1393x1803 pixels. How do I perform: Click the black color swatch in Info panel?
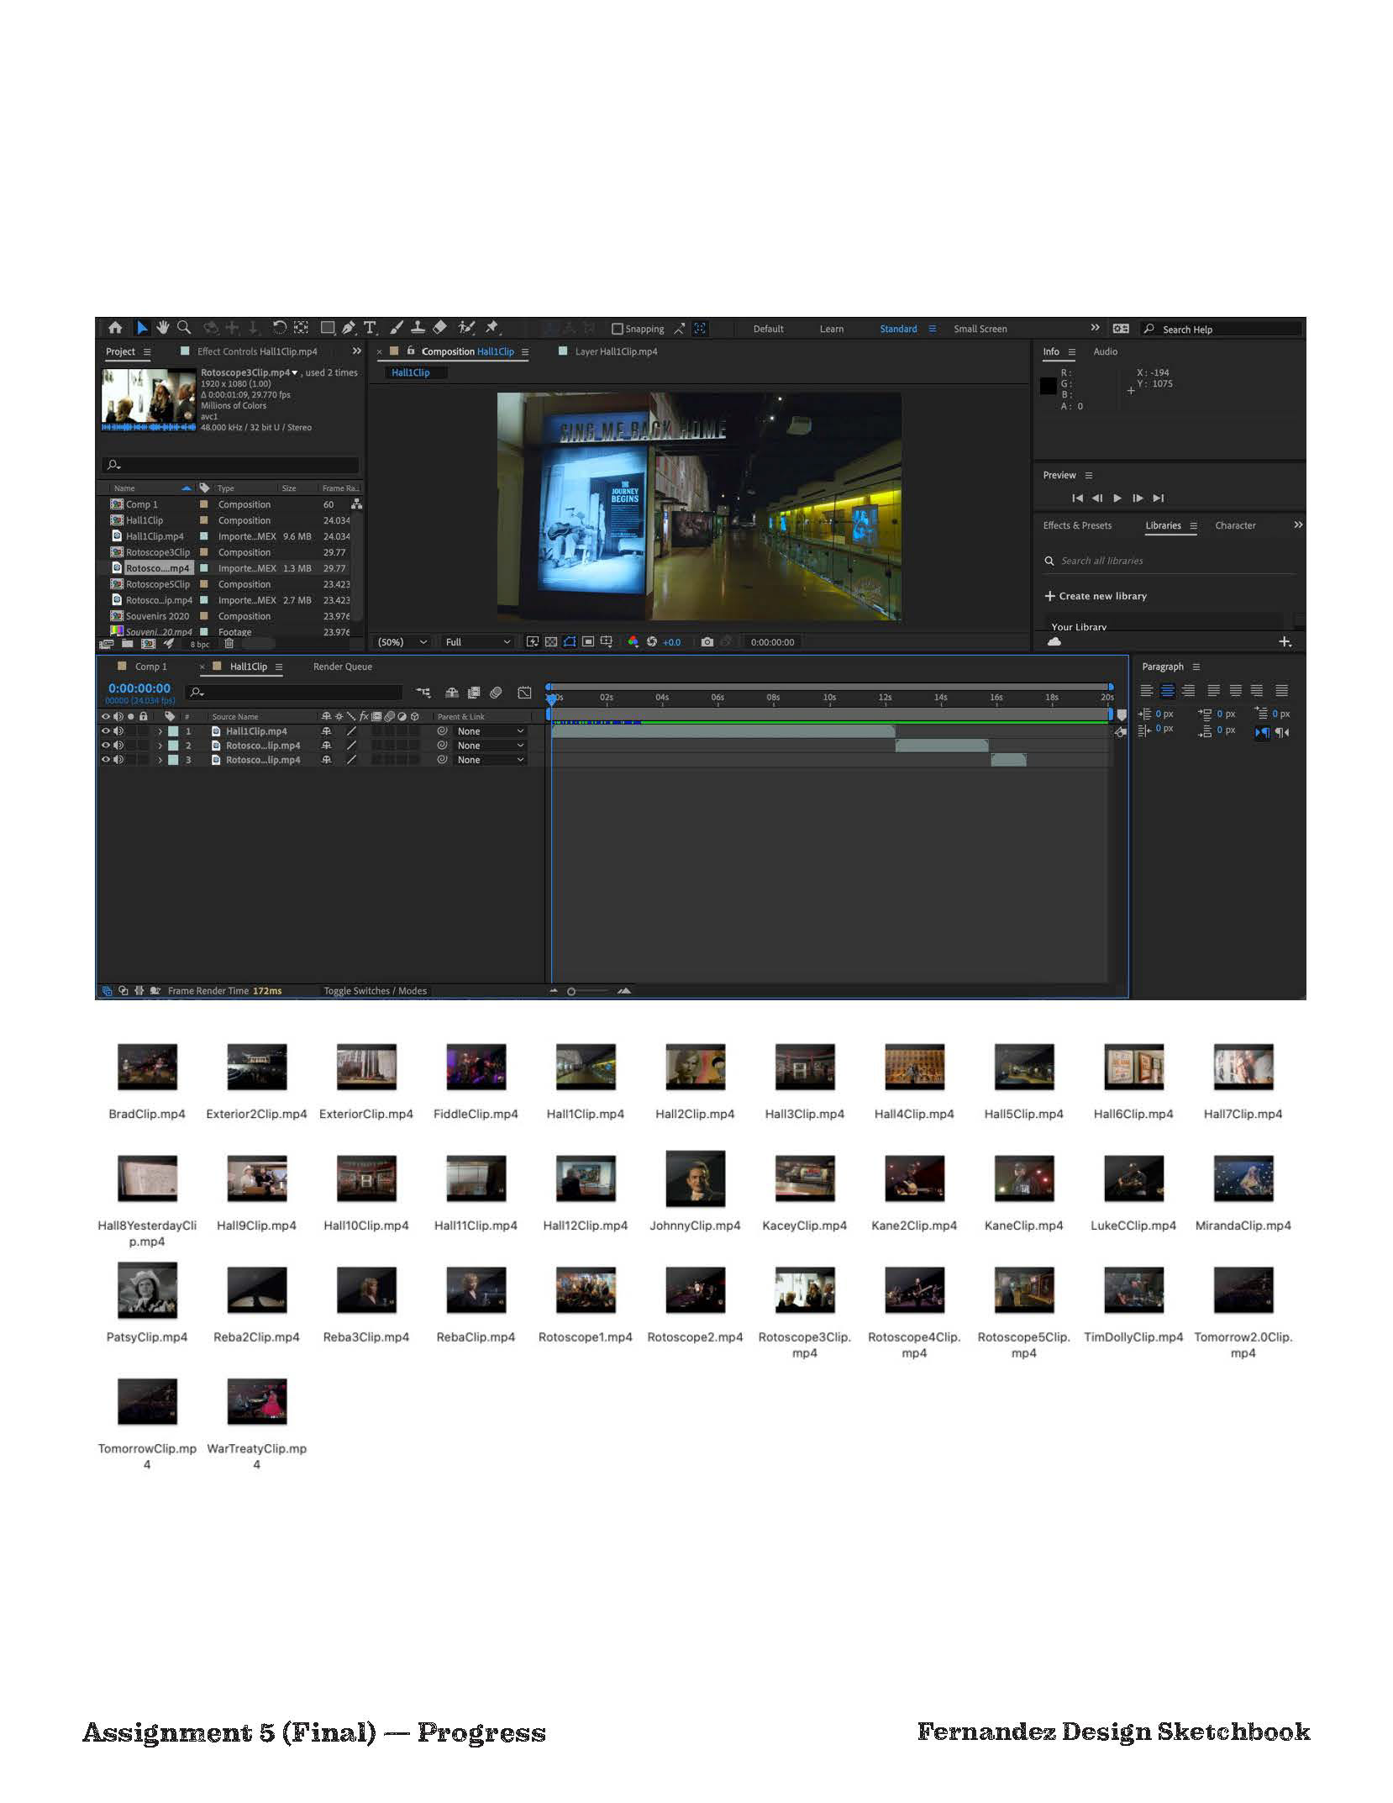coord(1048,386)
